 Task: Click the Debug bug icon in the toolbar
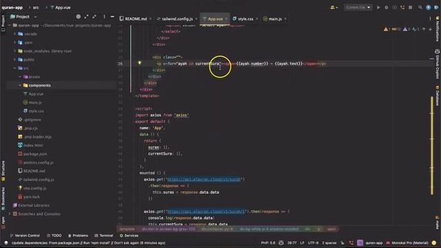tap(387, 8)
